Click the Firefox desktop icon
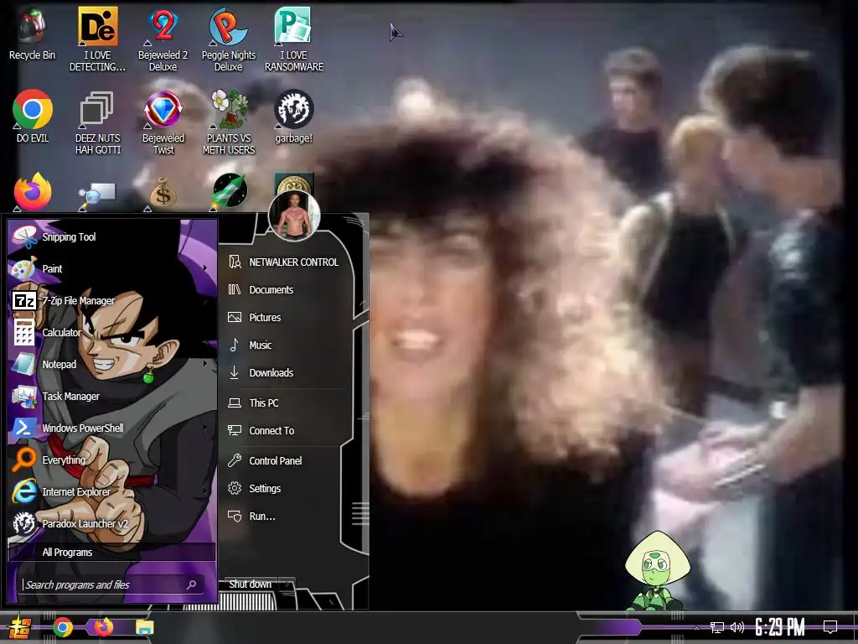Viewport: 858px width, 644px height. coord(33,192)
